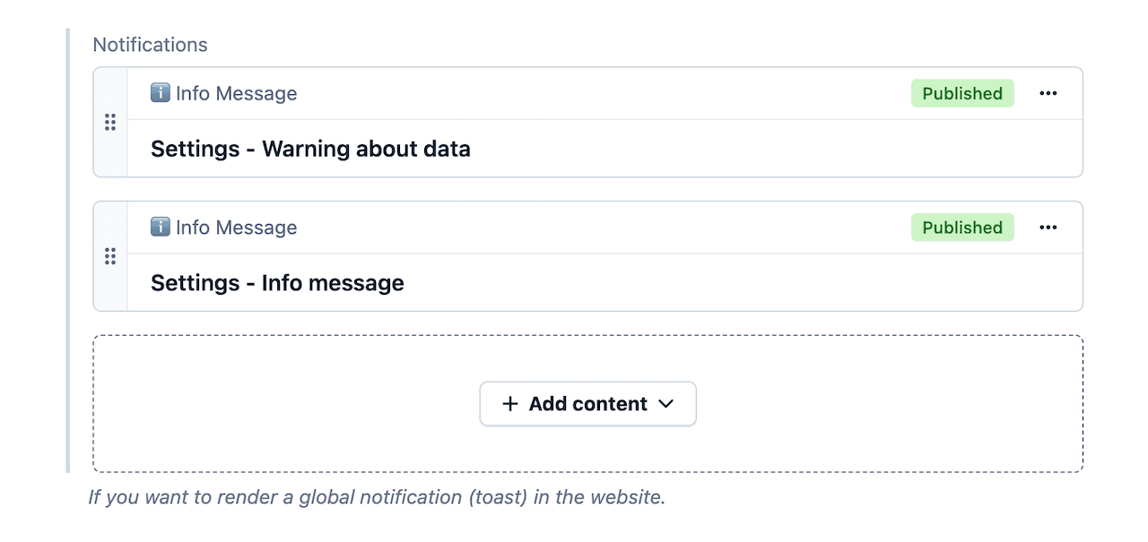
Task: Click the info icon on the Warning about data card
Action: (x=161, y=93)
